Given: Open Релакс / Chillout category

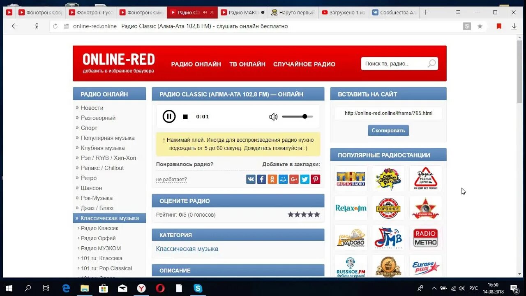Looking at the screenshot, I should [102, 168].
